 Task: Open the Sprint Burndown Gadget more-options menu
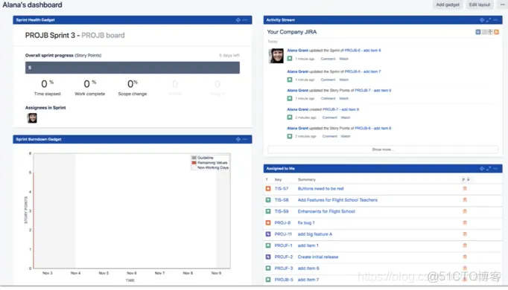pyautogui.click(x=245, y=139)
